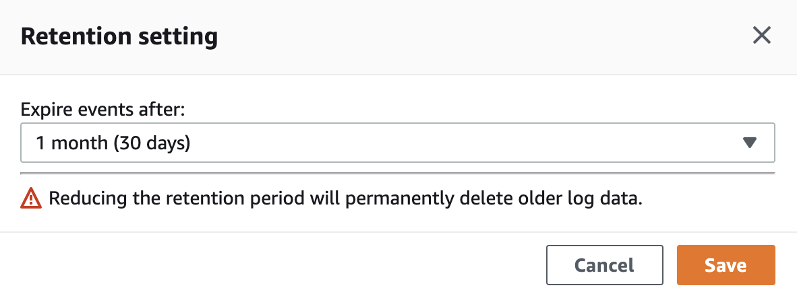This screenshot has height=296, width=797.
Task: Expand the retention period combo box
Action: point(397,143)
